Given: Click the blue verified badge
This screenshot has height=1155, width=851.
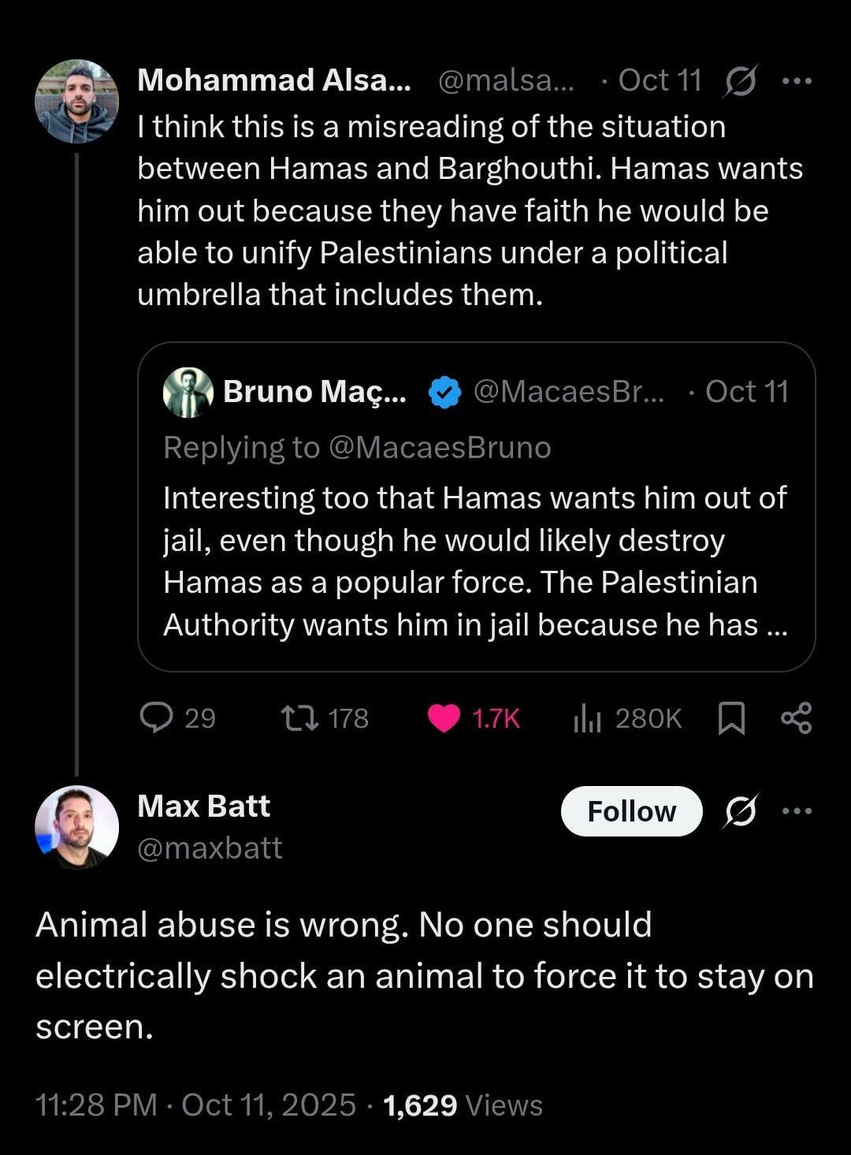Looking at the screenshot, I should pyautogui.click(x=444, y=392).
